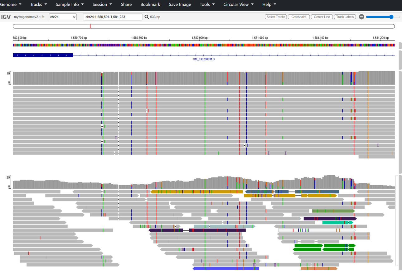The width and height of the screenshot is (402, 271).
Task: Expand the Circular View dropdown
Action: point(238,4)
